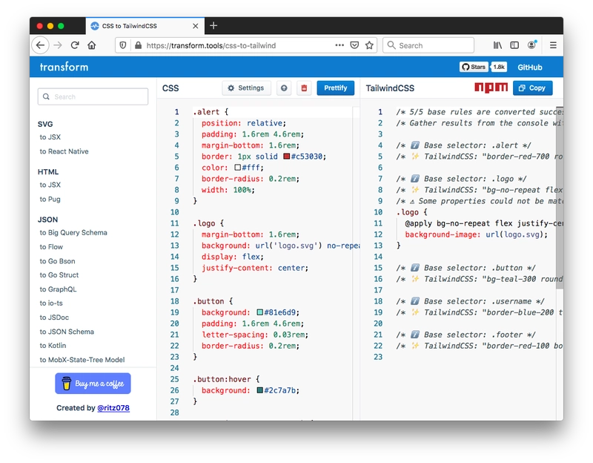Click the .alert selector on line 1

206,112
